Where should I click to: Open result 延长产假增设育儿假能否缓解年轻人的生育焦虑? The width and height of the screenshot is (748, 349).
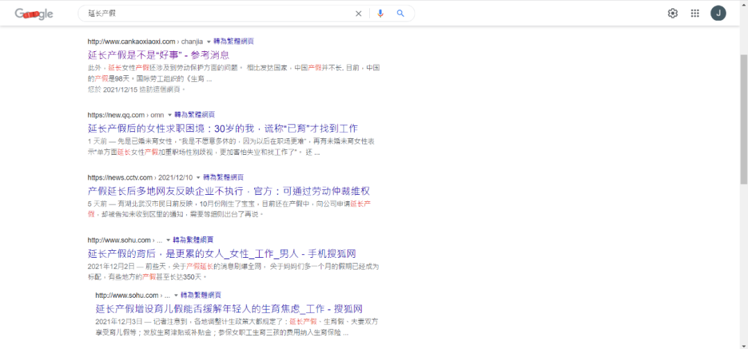click(x=229, y=308)
